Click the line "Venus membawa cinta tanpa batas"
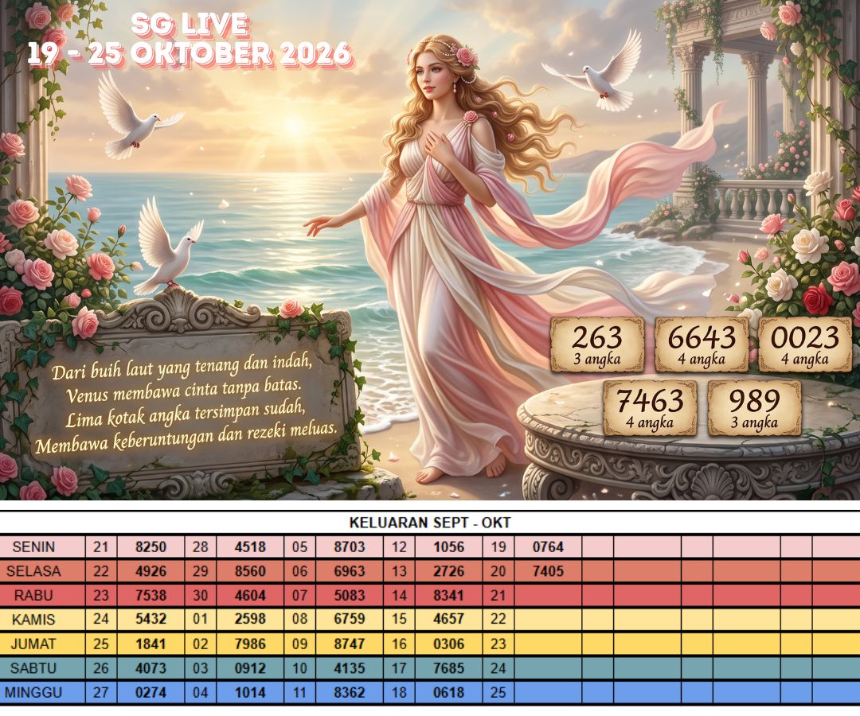 coord(184,391)
